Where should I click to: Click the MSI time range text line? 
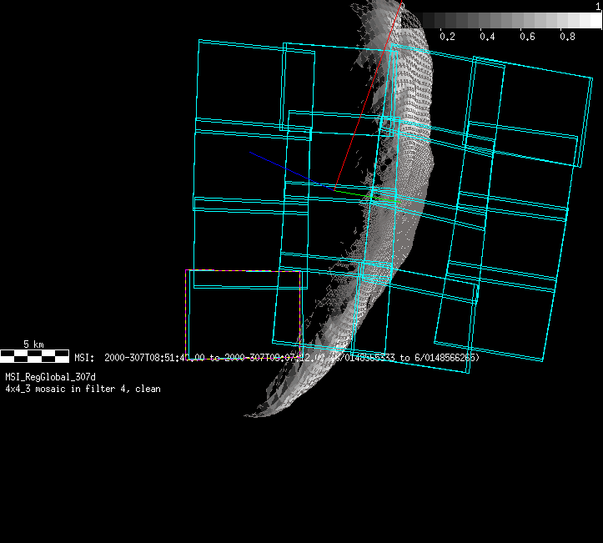pos(275,357)
